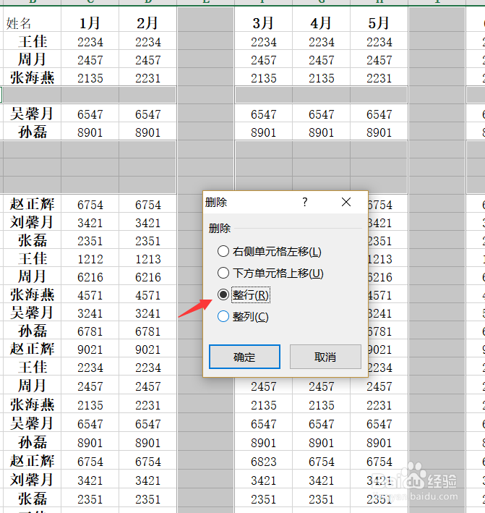Screen dimensions: 485x513
Task: Click 1月 value 3421 in upper 刘馨月 row
Action: point(90,222)
